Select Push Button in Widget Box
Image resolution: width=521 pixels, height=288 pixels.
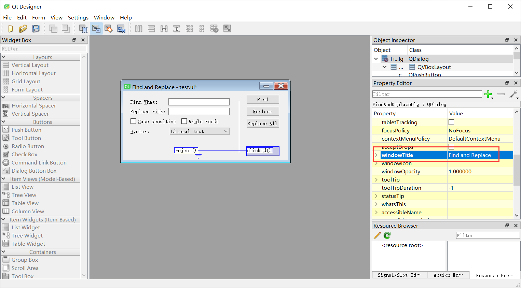(26, 130)
